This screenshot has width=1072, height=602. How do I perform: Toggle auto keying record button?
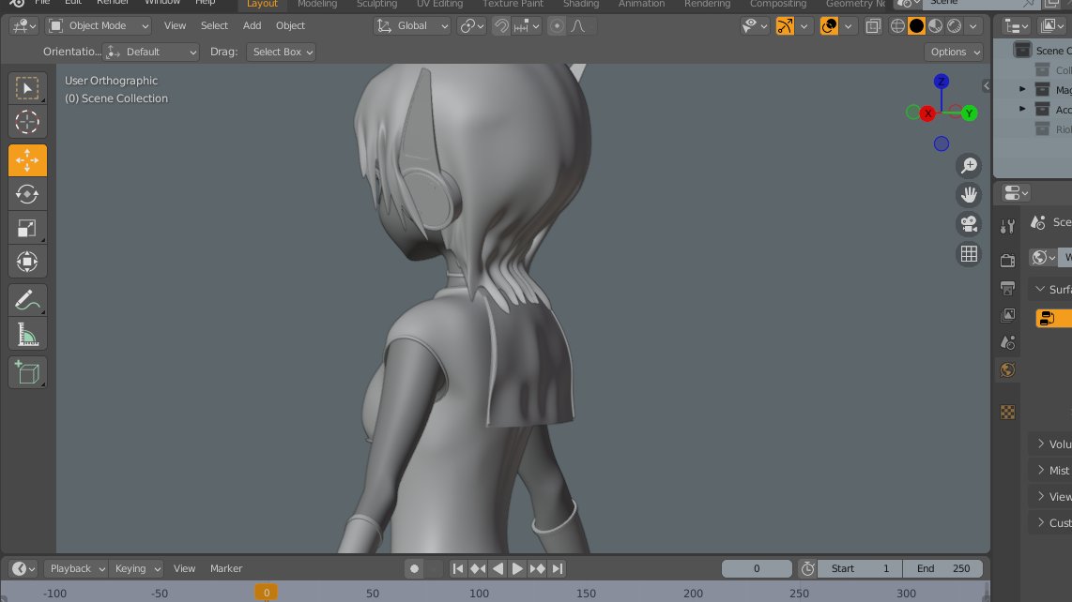414,568
